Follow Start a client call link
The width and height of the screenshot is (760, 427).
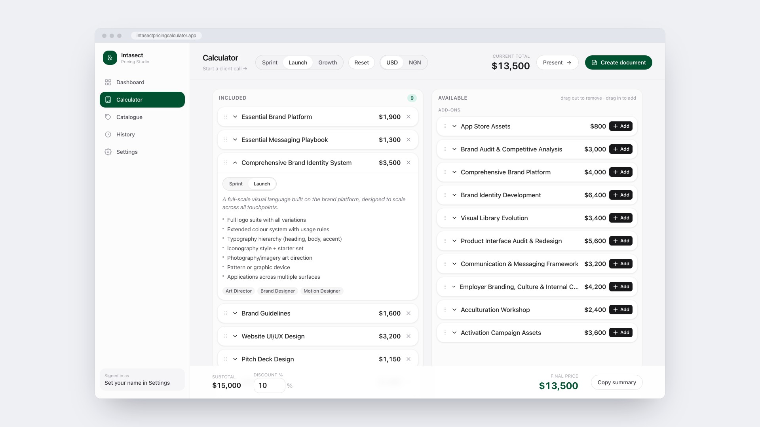pyautogui.click(x=225, y=69)
